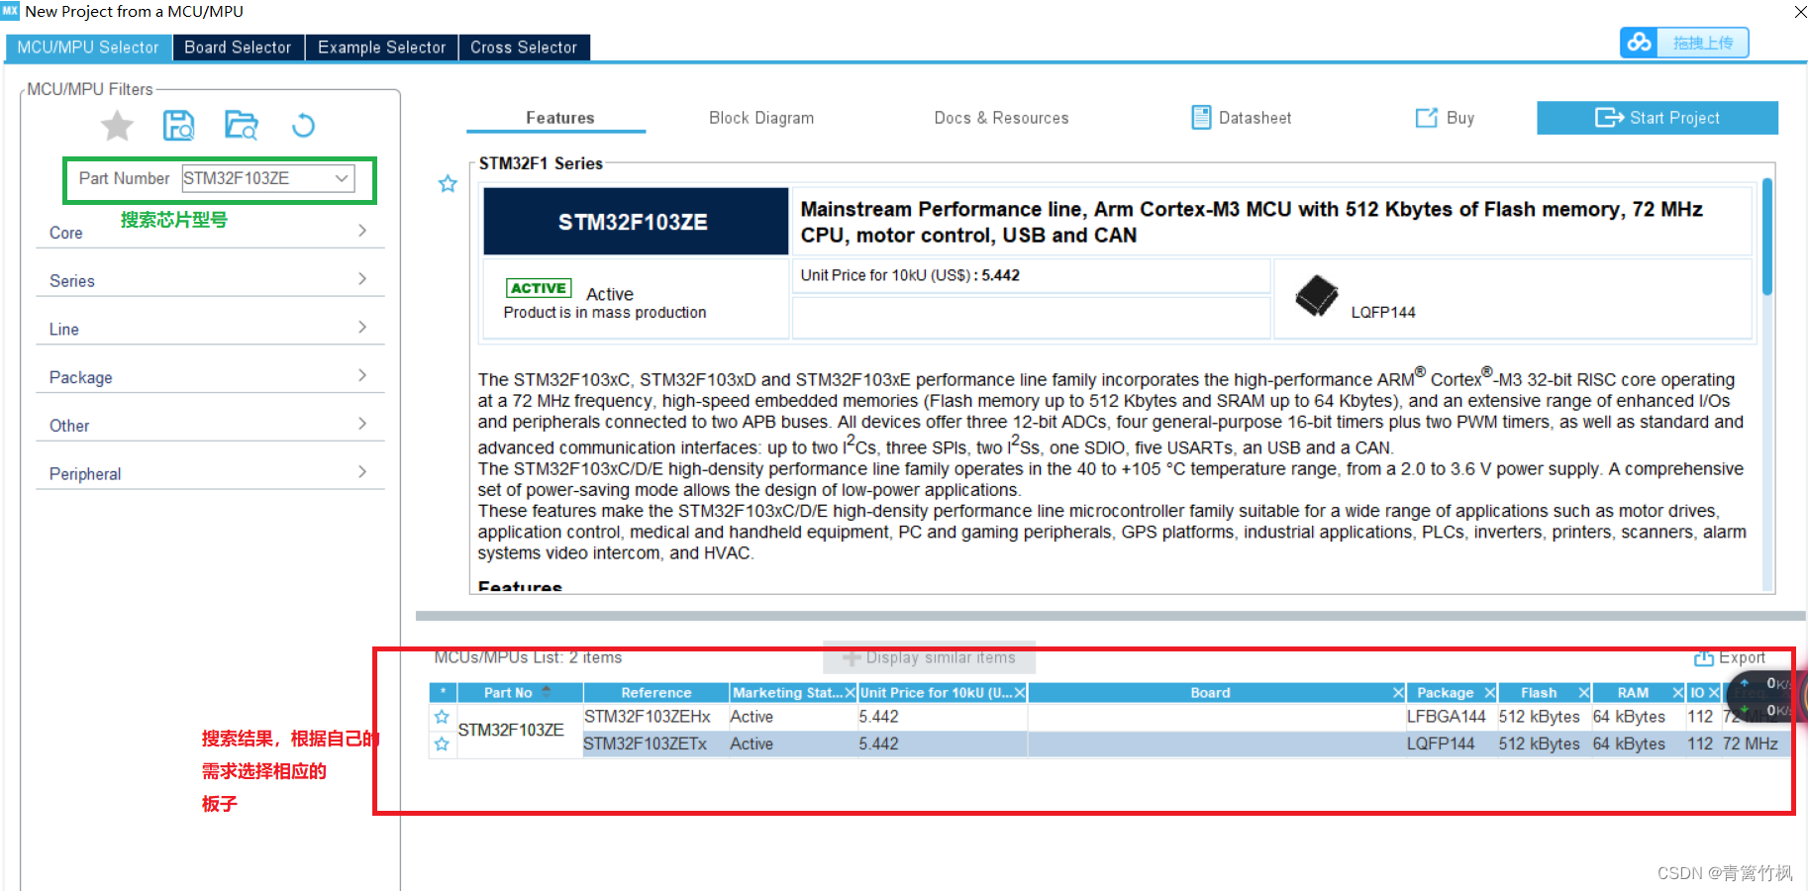Click the cloud upload icon button
1808x891 pixels.
[1640, 43]
